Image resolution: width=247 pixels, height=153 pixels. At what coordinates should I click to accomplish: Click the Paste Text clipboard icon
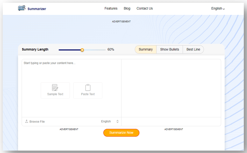(88, 87)
